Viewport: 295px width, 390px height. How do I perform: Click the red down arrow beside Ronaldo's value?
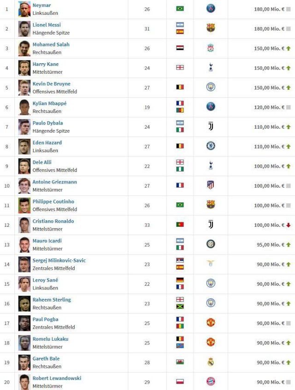pos(288,225)
